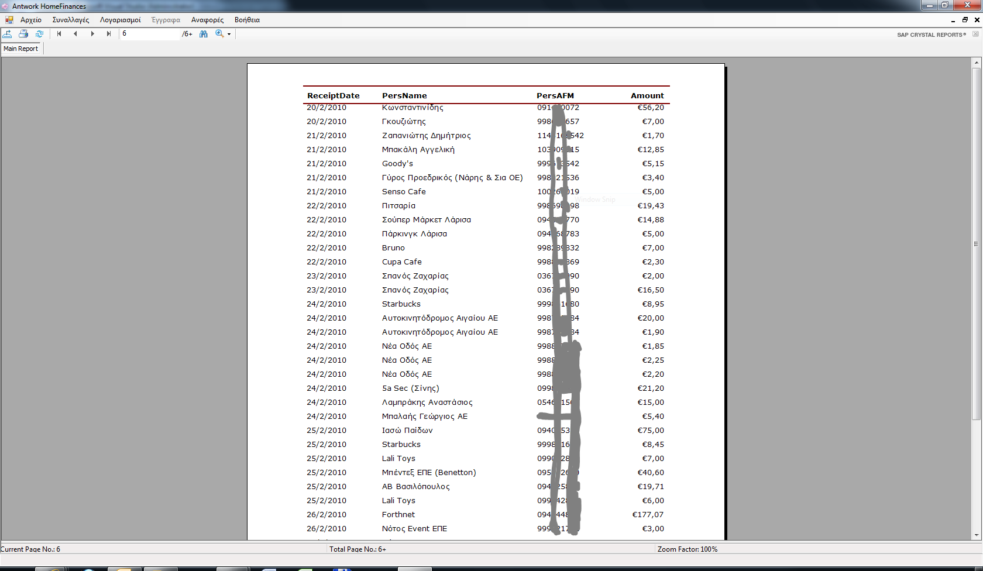
Task: Select the Κωνσταντινίδης name cell
Action: [413, 108]
